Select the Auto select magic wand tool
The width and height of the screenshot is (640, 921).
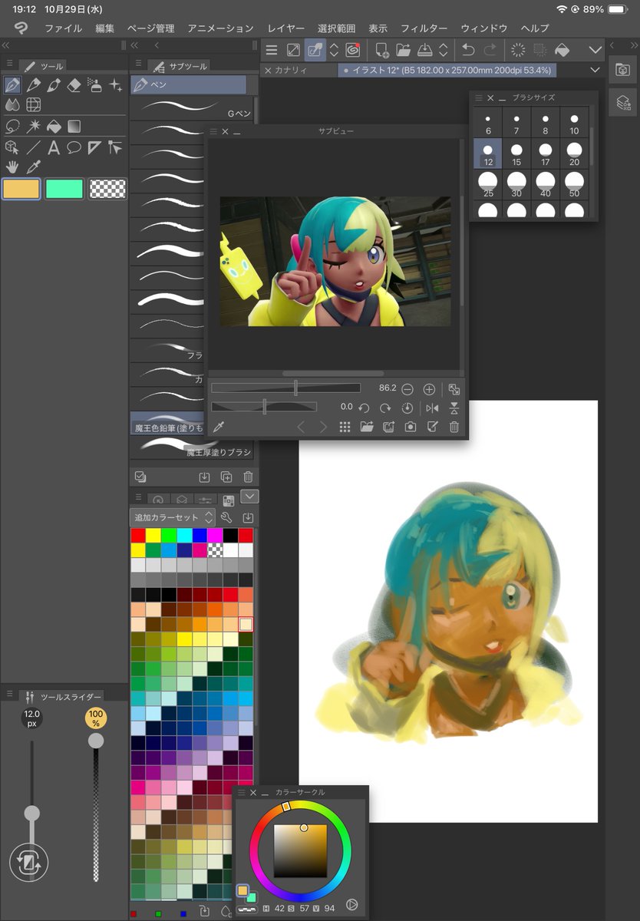click(x=33, y=126)
